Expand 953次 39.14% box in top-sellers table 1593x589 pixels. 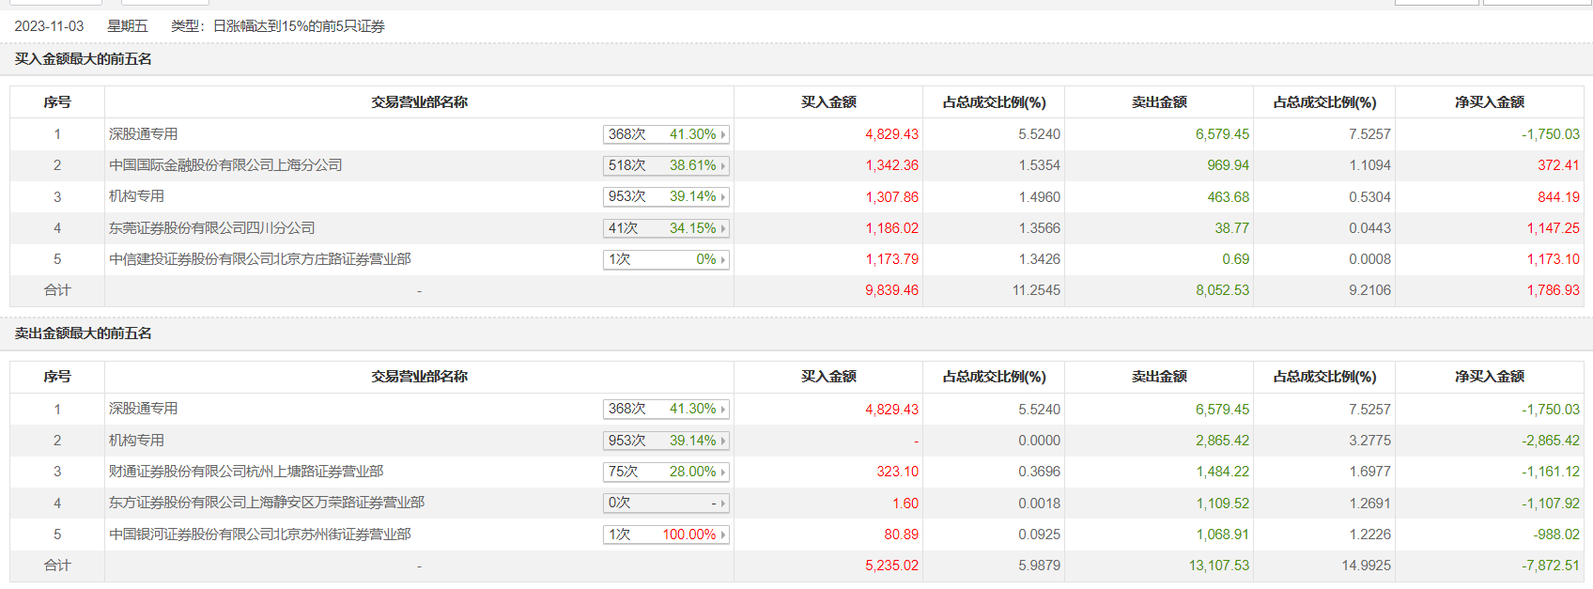[x=666, y=441]
